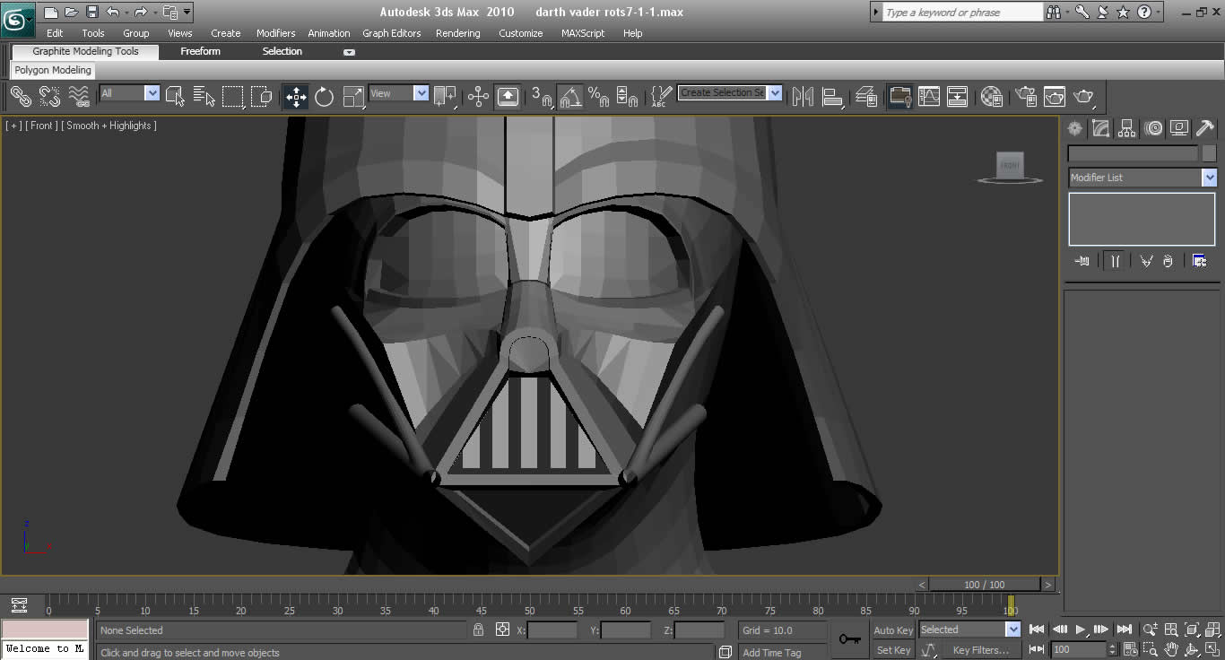This screenshot has width=1225, height=660.
Task: Toggle Auto Key animation mode
Action: (x=893, y=630)
